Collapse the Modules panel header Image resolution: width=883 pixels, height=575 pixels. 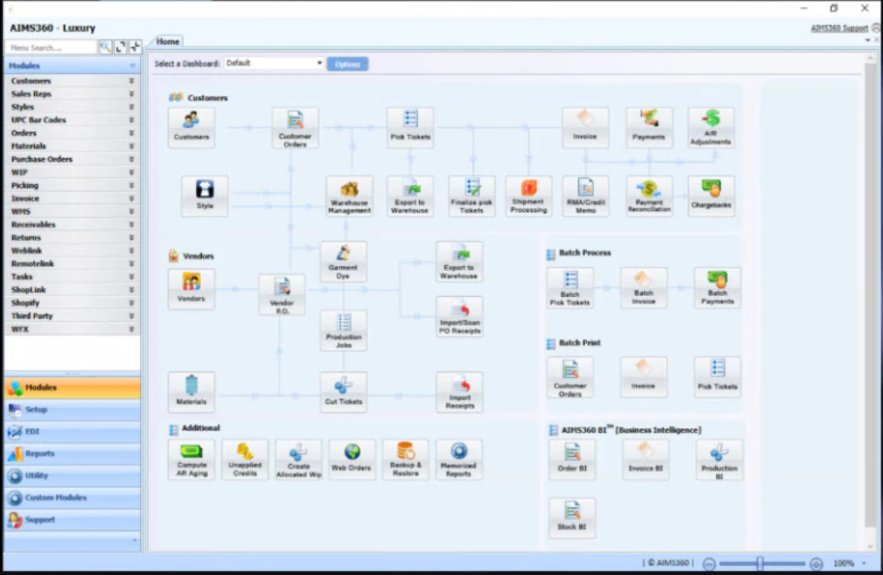(x=133, y=66)
